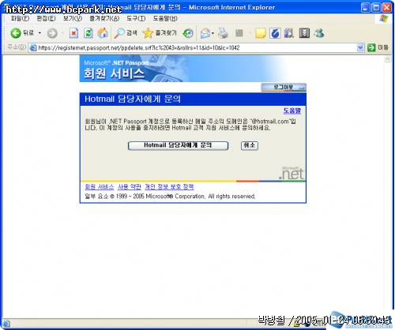Viewport: 395px width, 330px height.
Task: Click the 로그아웃 sign-out button
Action: [x=284, y=87]
